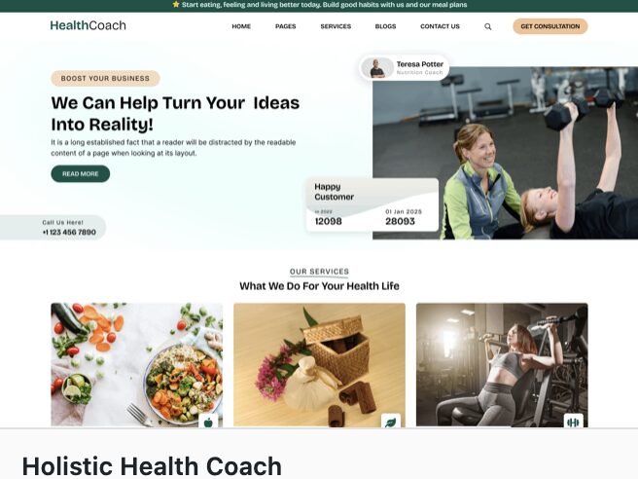Screen dimensions: 638x479
Task: Go to CONTACT US page
Action: 440,26
